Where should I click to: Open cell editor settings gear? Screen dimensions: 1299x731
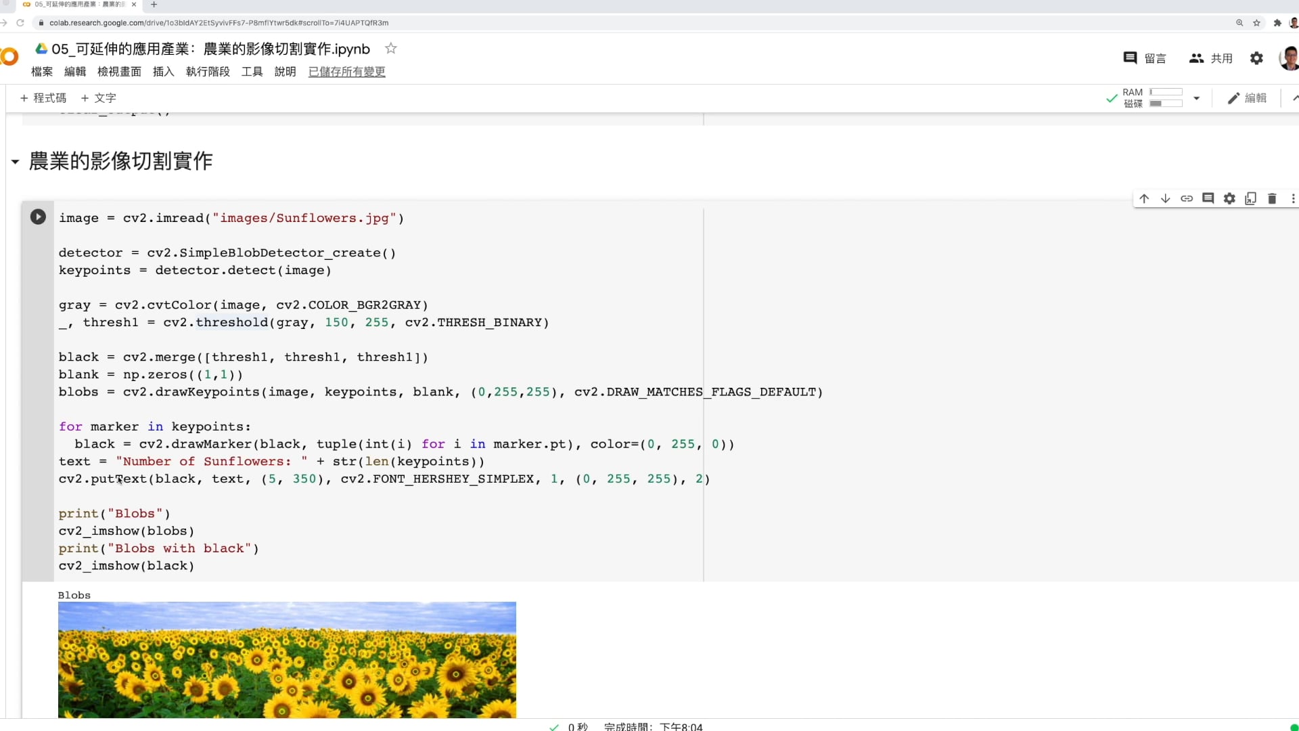(1229, 198)
